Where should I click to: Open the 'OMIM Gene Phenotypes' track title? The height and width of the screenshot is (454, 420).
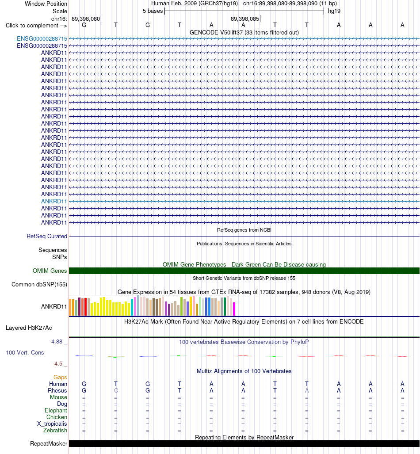coord(244,264)
